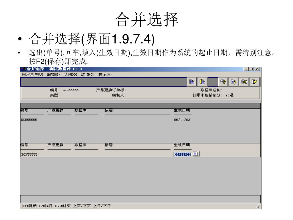This screenshot has height=220, width=293.
Task: Click the field help pointer icon
Action: [x=223, y=82]
